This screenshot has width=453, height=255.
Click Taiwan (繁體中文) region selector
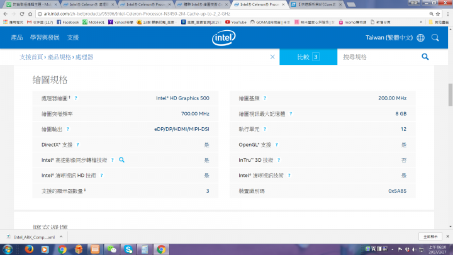point(389,38)
